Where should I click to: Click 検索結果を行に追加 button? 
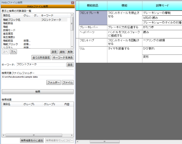[x=32, y=140]
